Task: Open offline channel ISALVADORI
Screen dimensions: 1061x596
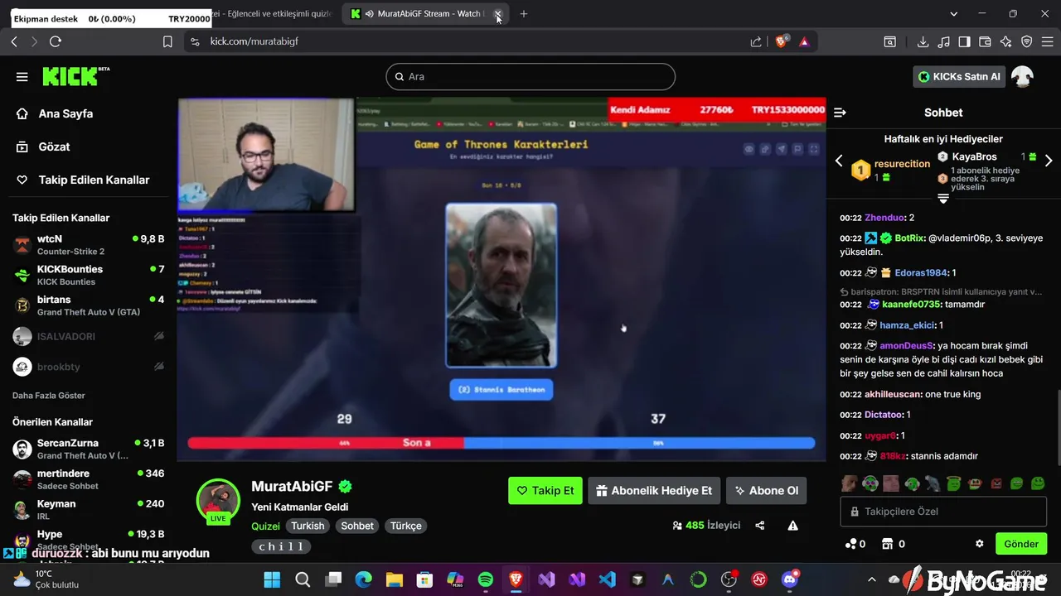Action: (x=88, y=336)
